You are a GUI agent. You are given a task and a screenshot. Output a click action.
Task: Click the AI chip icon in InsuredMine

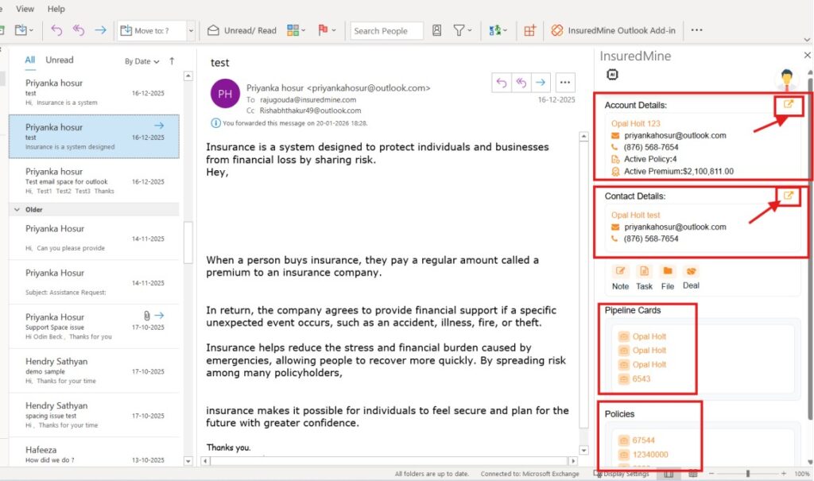(x=612, y=75)
